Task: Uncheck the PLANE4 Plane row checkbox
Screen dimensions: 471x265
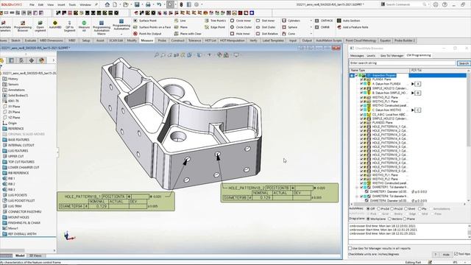Action: pyautogui.click(x=362, y=79)
